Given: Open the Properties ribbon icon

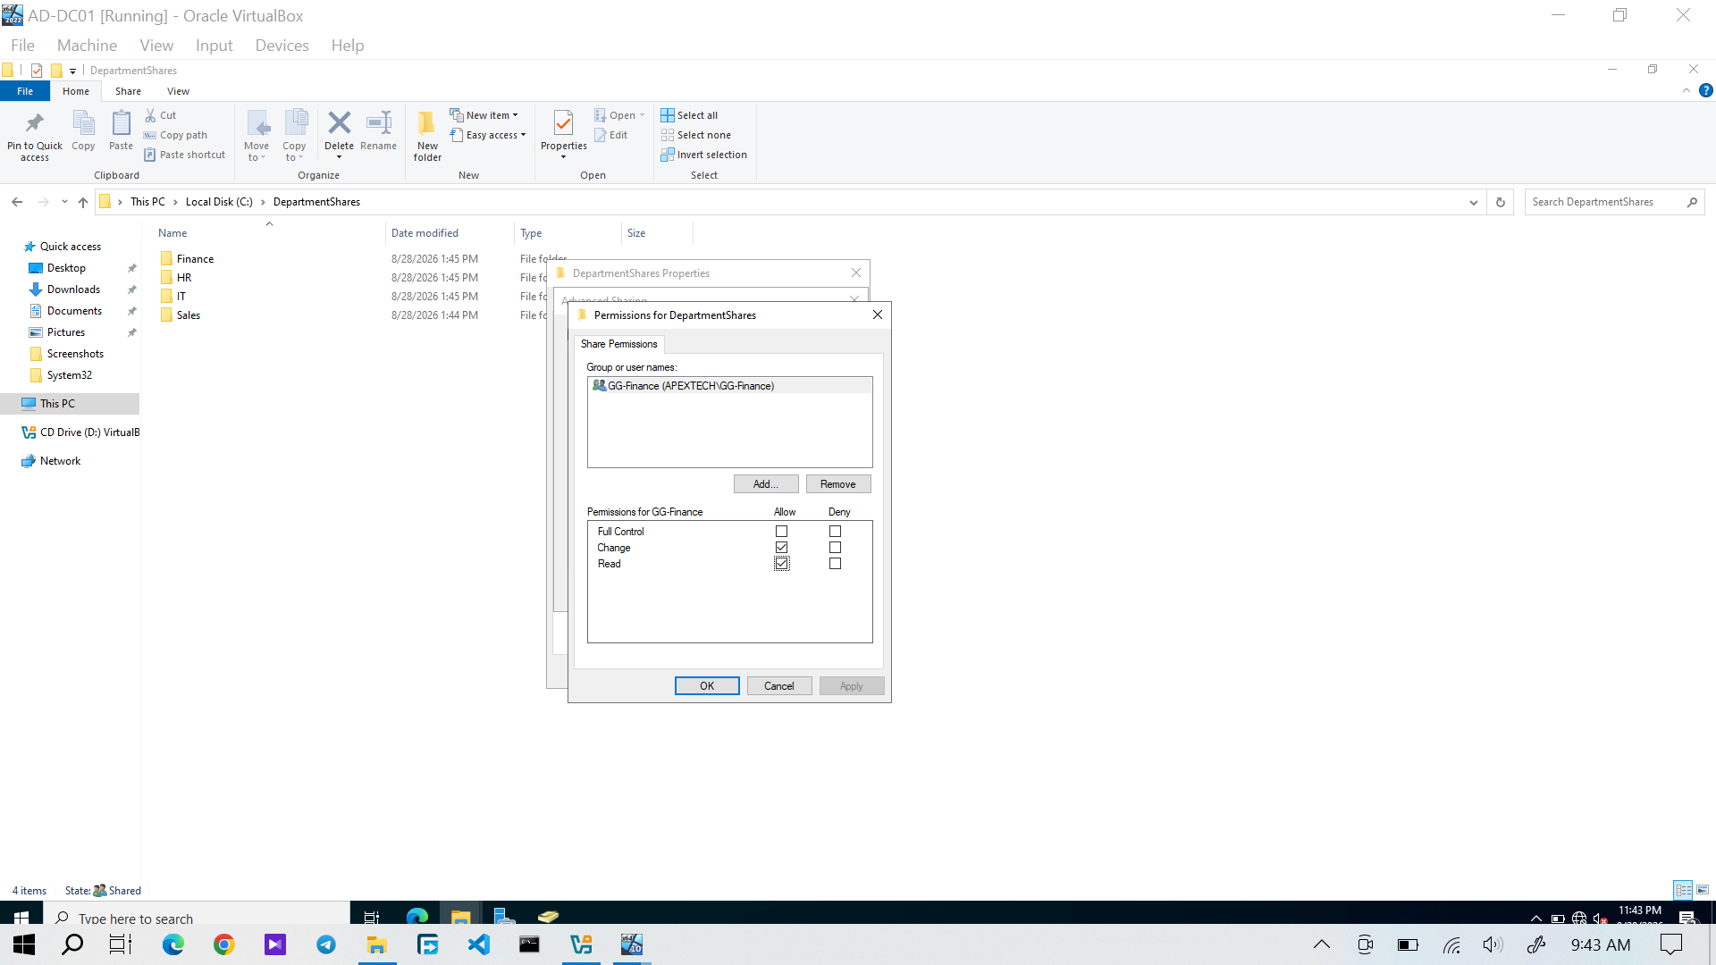Looking at the screenshot, I should point(563,122).
